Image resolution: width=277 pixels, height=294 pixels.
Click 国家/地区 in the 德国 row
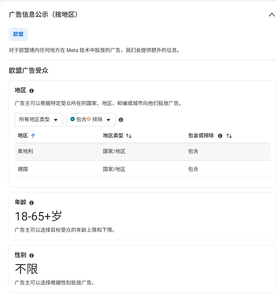click(x=114, y=169)
